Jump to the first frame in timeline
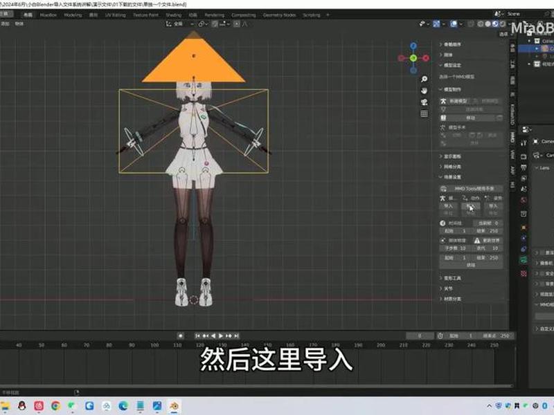This screenshot has width=554, height=415. point(197,336)
